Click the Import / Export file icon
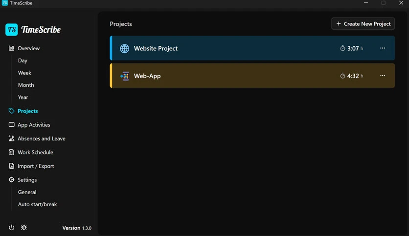 (11, 166)
